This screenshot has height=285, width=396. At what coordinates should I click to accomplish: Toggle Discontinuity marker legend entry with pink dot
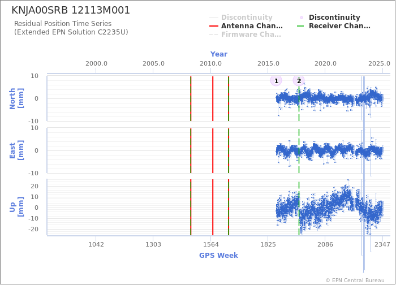tap(330, 18)
